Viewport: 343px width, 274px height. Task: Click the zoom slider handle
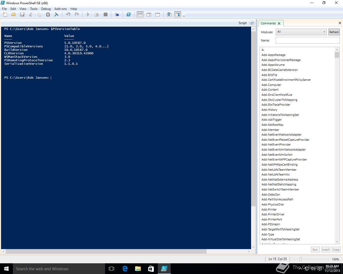point(301,259)
